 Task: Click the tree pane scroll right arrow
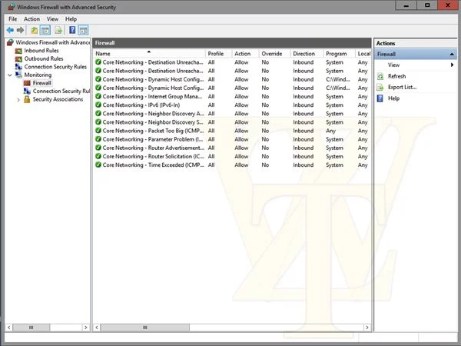click(x=86, y=328)
